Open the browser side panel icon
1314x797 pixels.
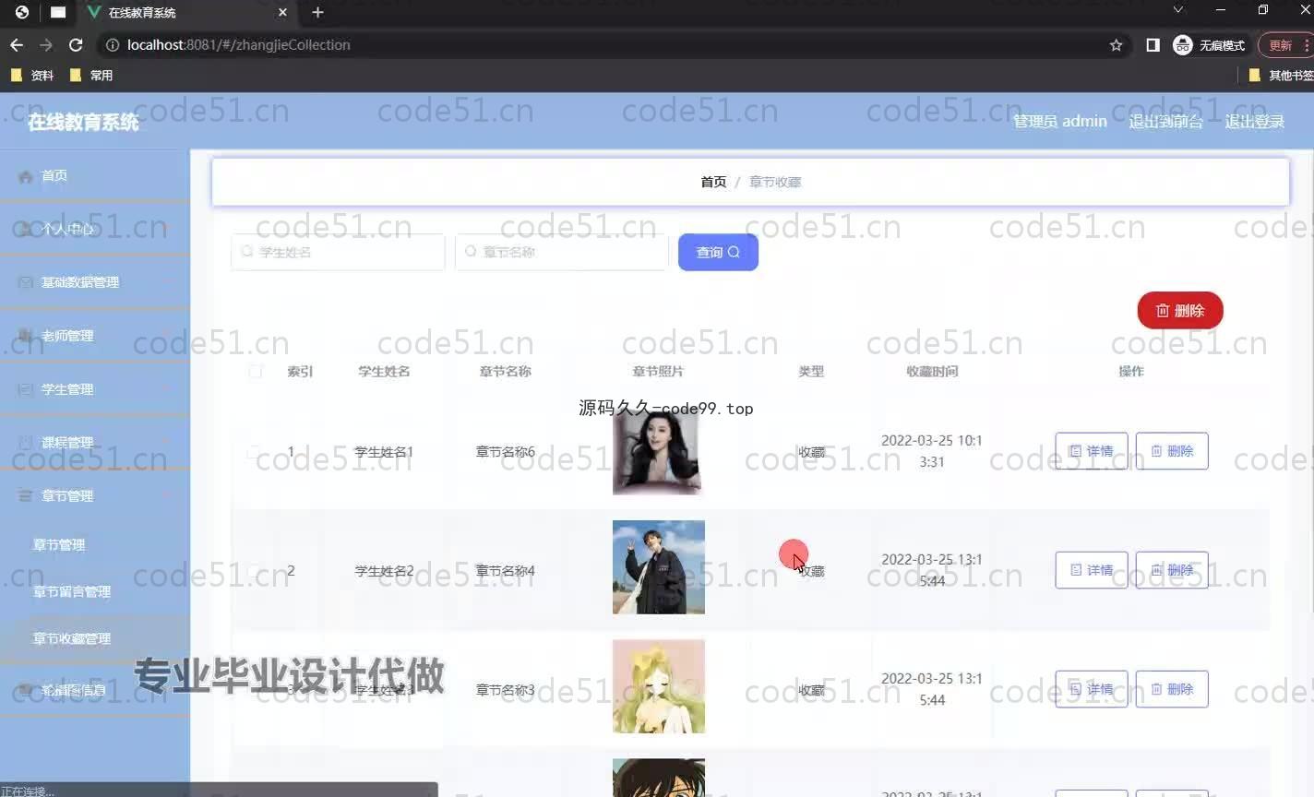(x=1153, y=44)
